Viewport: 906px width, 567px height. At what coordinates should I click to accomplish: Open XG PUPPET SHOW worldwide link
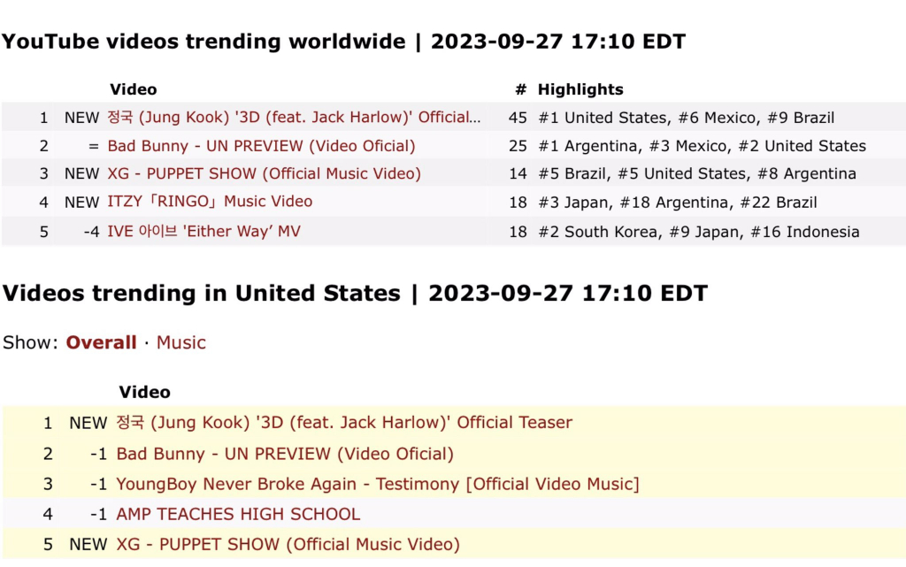pos(264,173)
